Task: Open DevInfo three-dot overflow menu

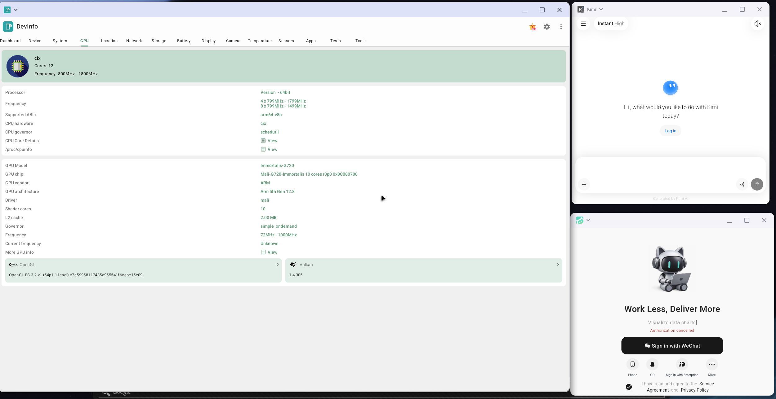Action: 561,27
